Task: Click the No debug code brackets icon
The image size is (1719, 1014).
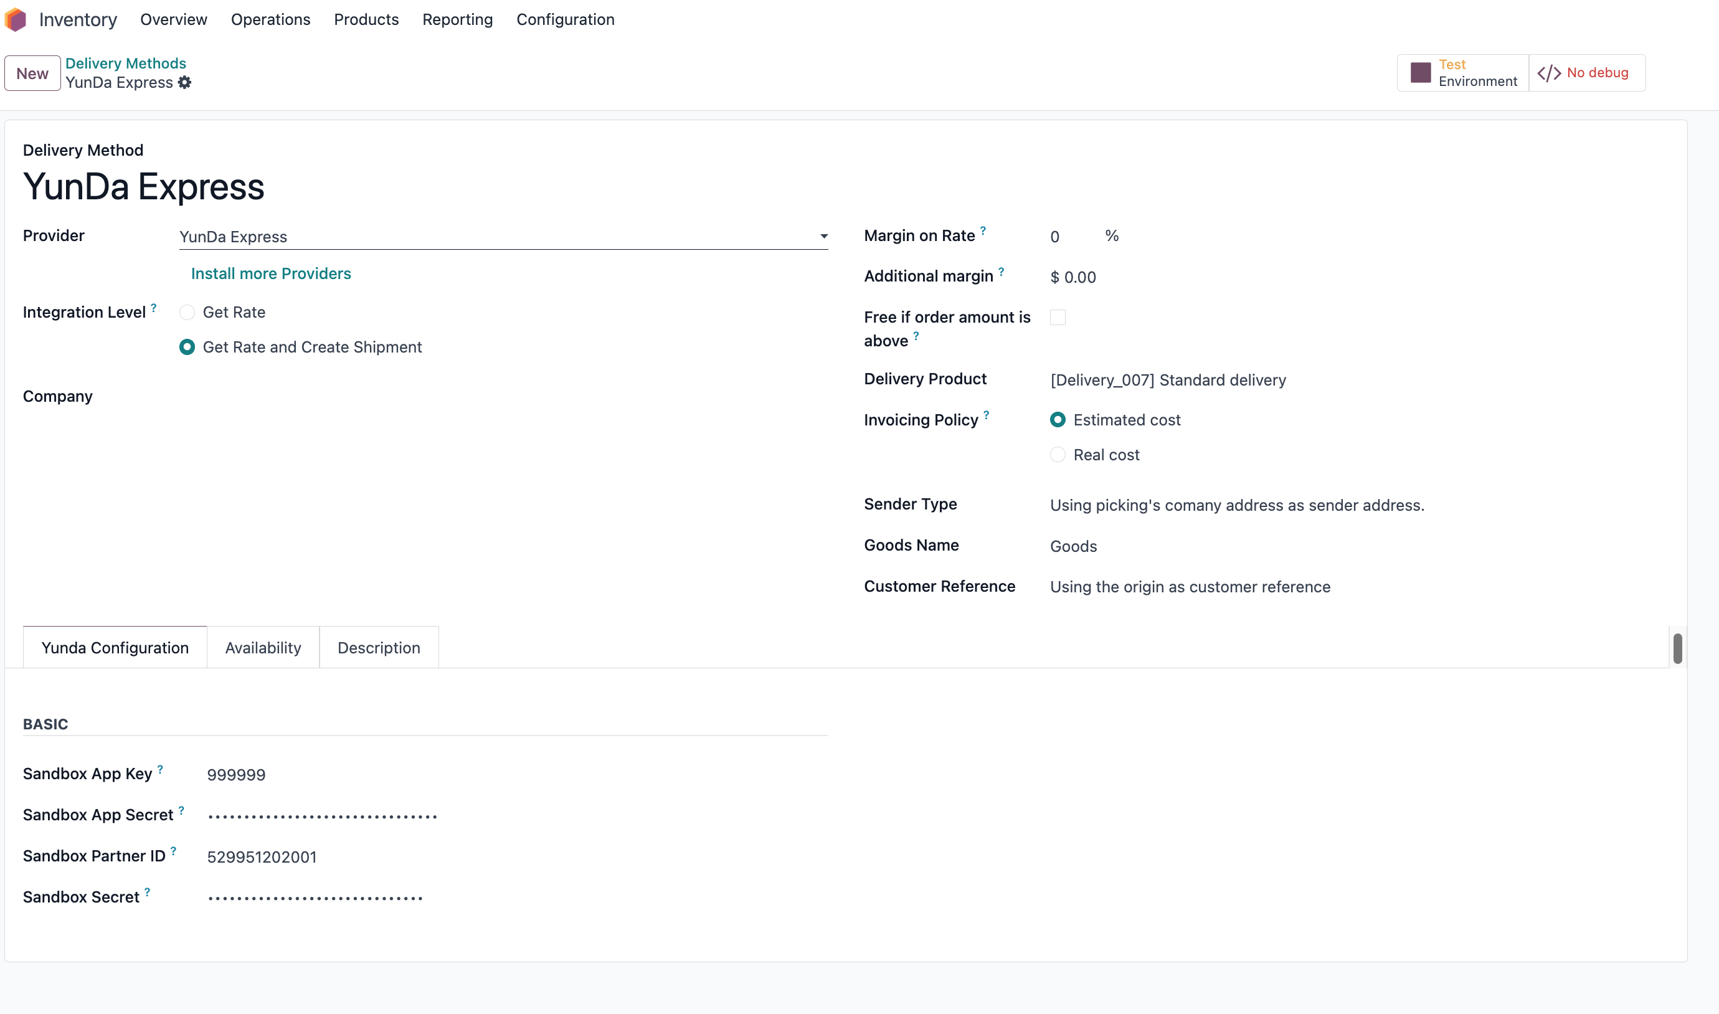Action: tap(1549, 73)
